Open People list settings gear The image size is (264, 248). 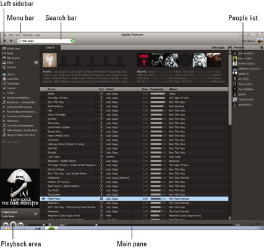(262, 48)
